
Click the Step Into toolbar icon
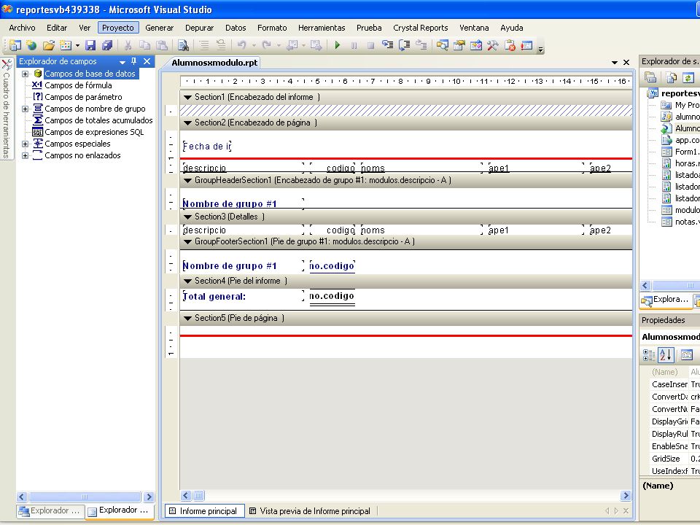click(x=387, y=45)
